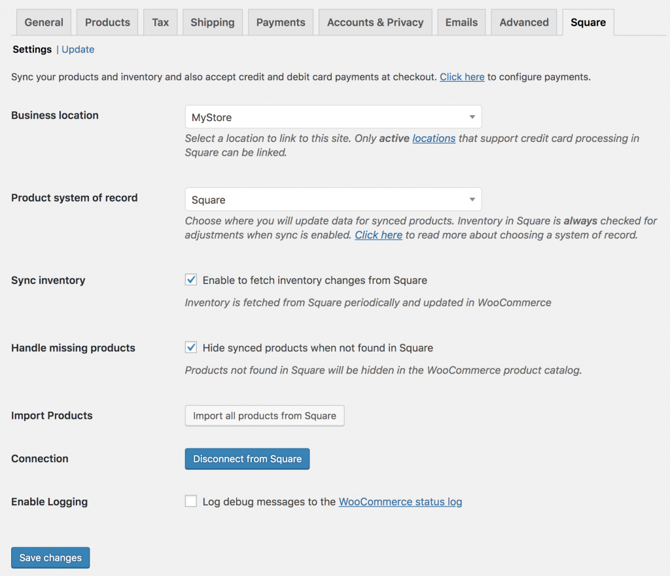Click 'Products not found in Square' note
The height and width of the screenshot is (576, 670).
point(383,370)
